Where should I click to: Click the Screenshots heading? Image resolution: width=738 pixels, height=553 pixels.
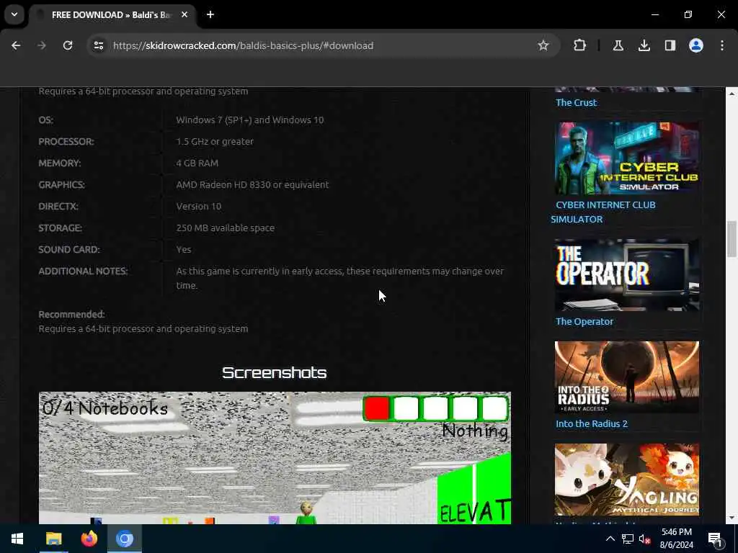pos(275,372)
